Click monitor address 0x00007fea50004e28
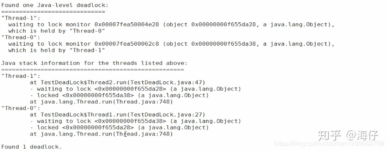388x151 pixels. 127,24
